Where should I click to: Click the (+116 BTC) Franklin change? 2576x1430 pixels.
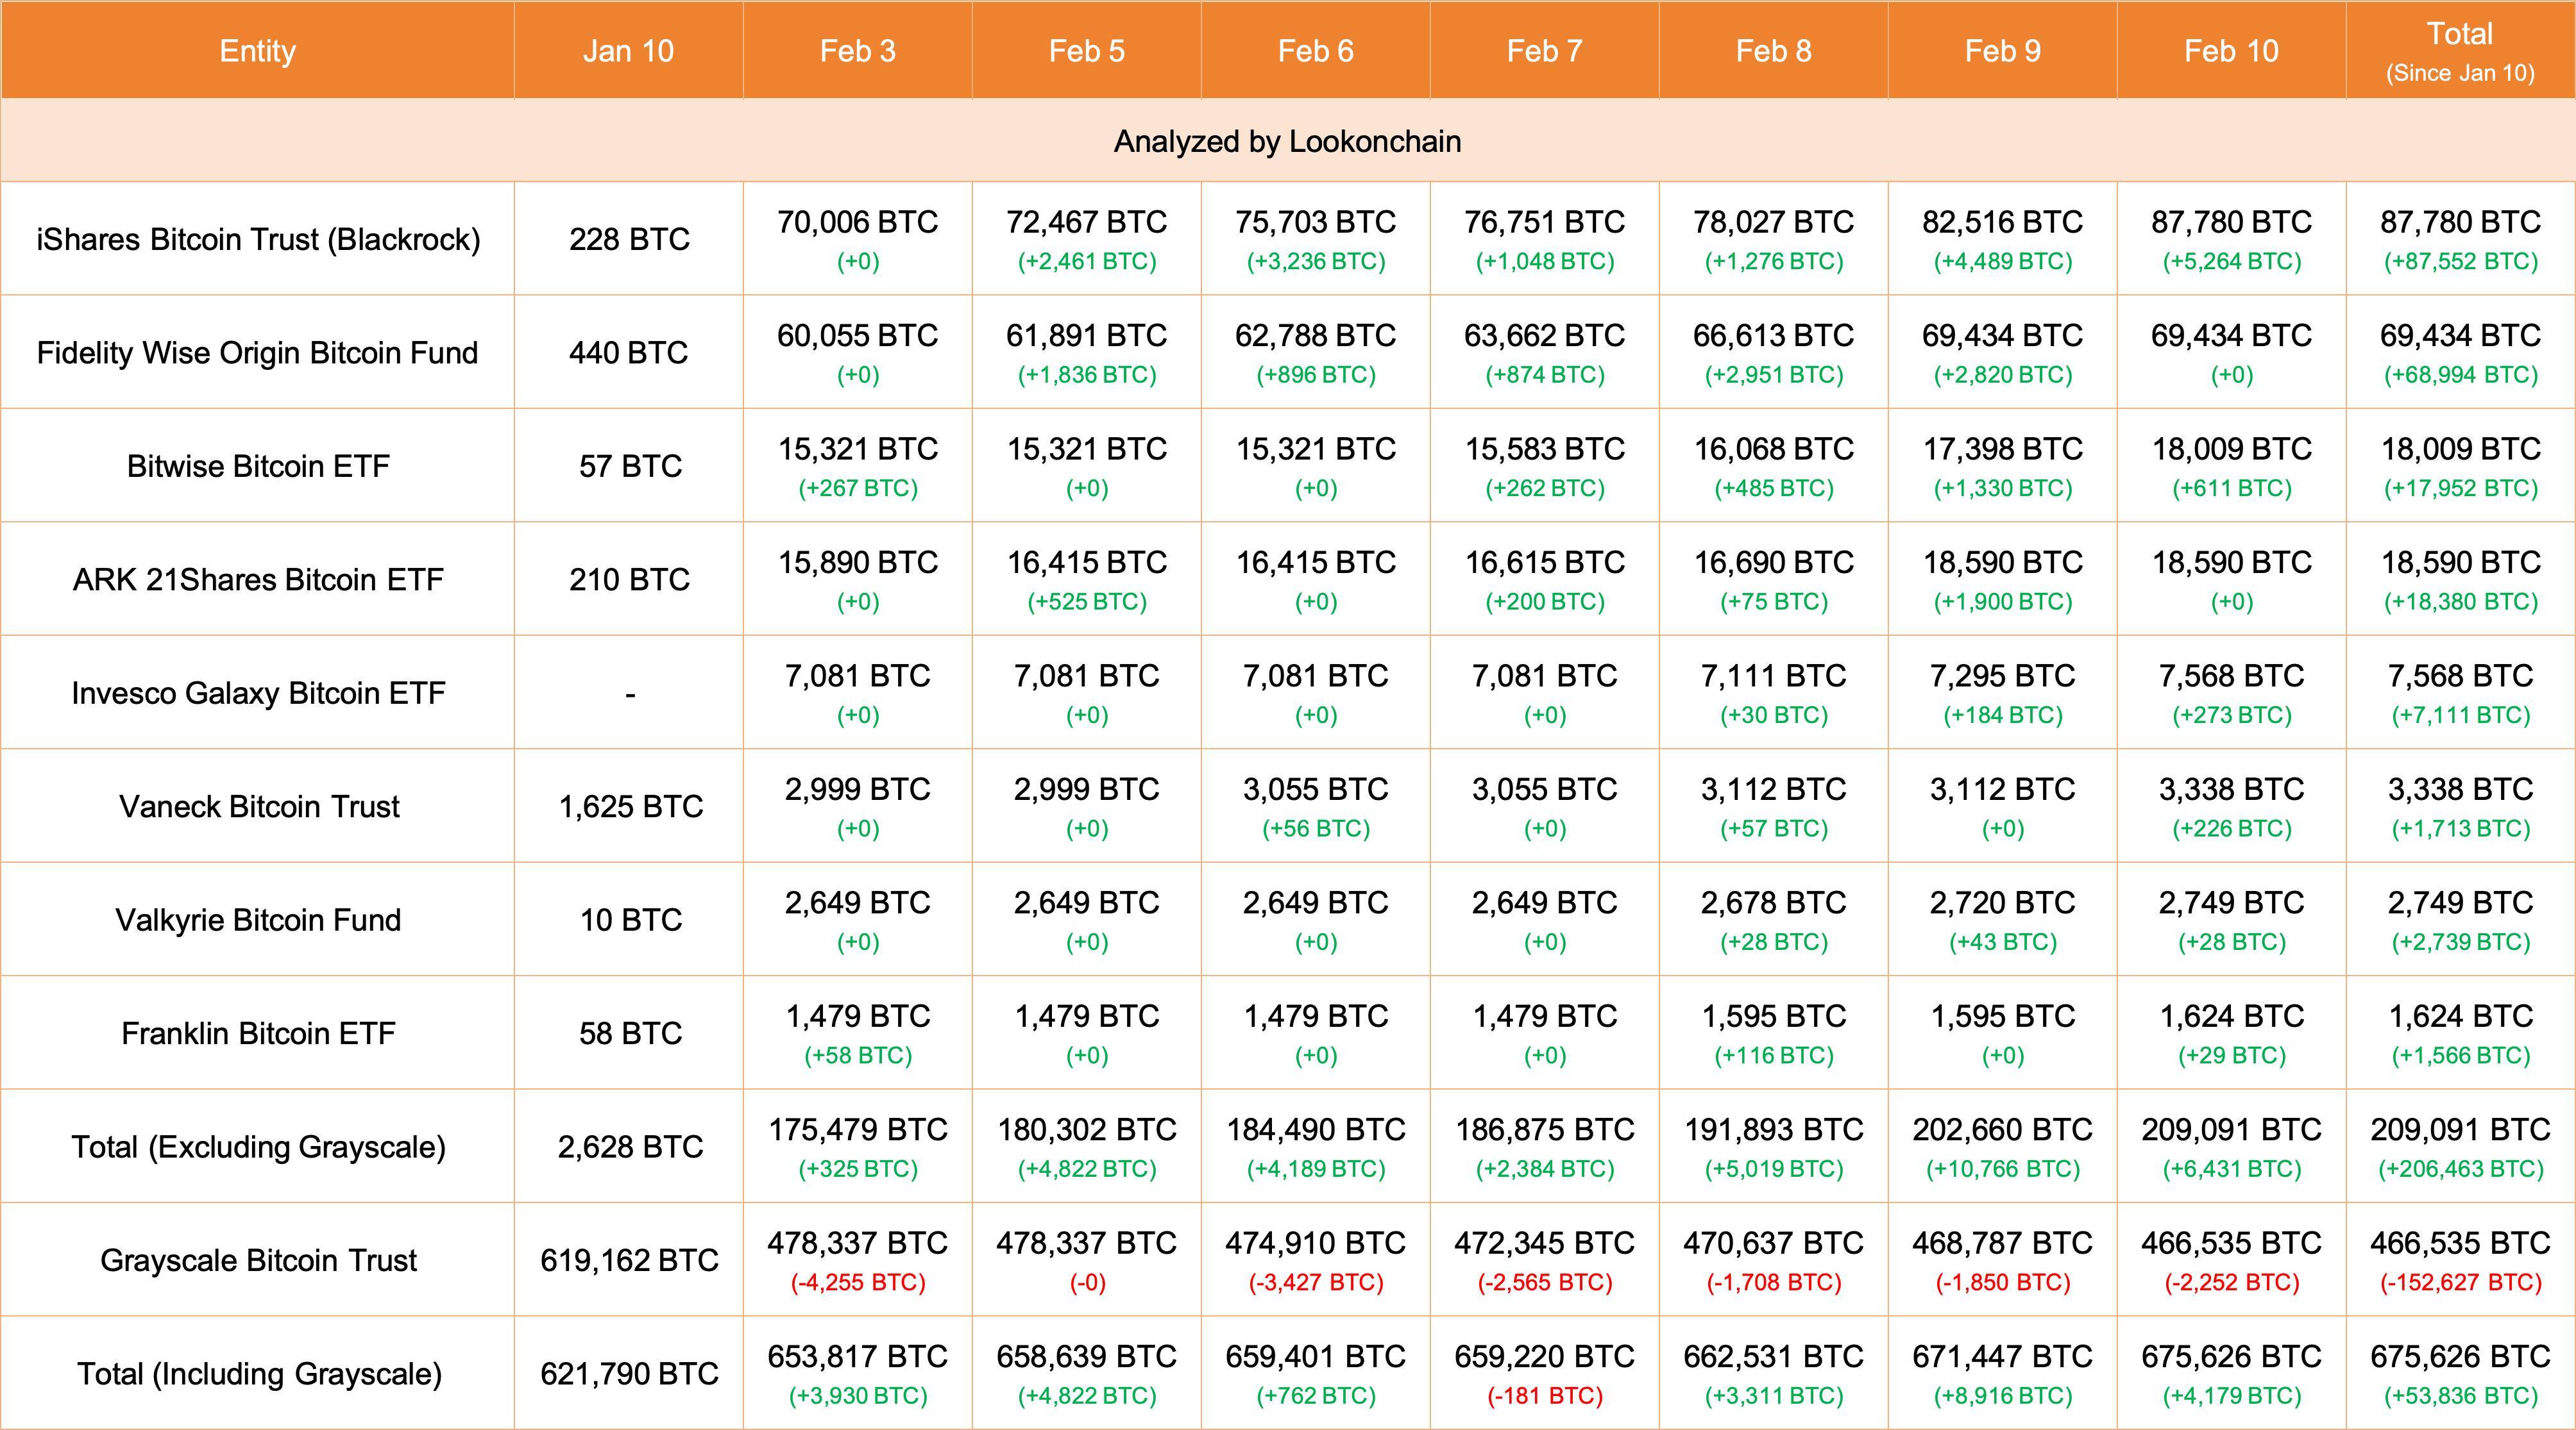[x=1773, y=1056]
